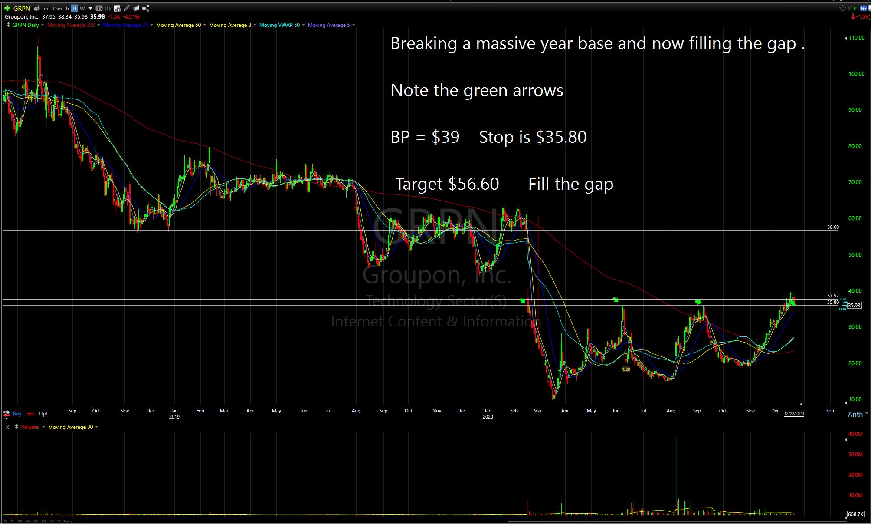Select the YTD range shortcut

(20, 521)
